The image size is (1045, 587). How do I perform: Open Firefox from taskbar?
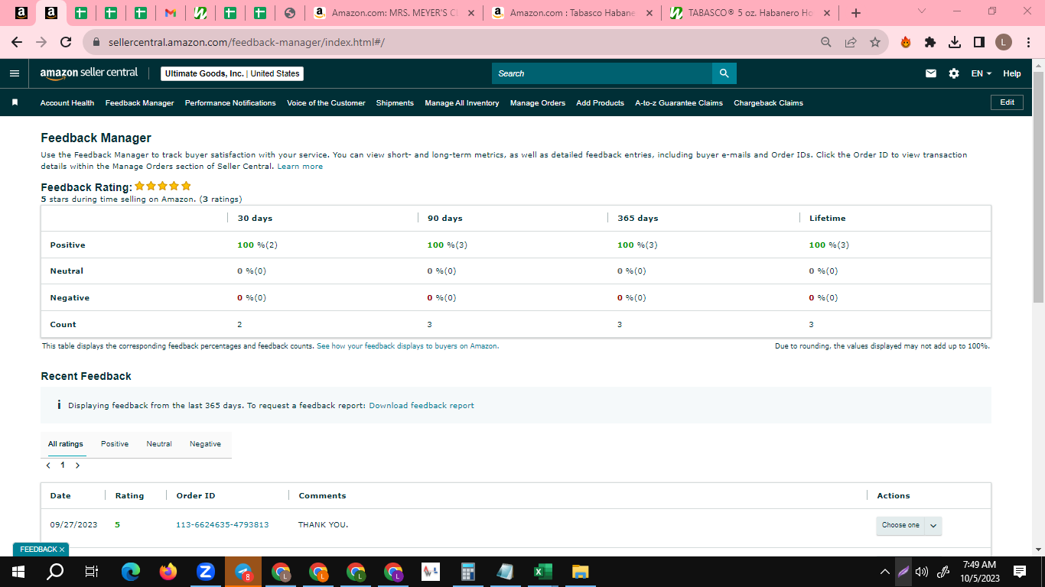168,571
